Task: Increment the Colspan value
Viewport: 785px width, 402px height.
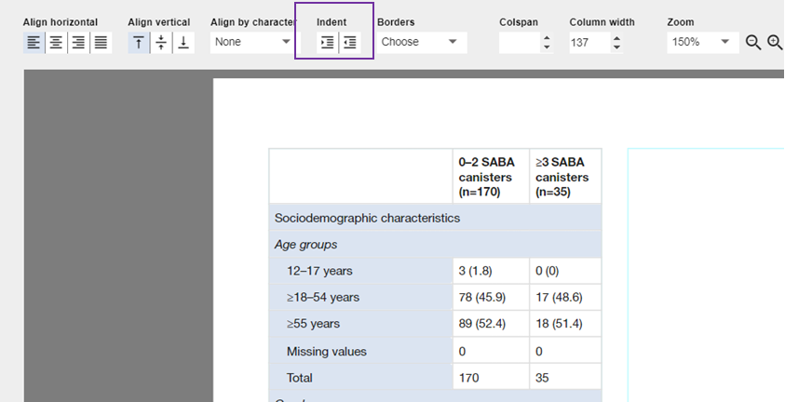Action: click(x=547, y=38)
